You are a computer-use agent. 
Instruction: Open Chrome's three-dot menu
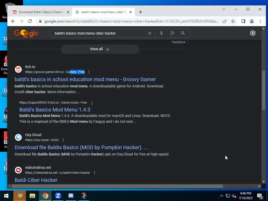coord(260,21)
